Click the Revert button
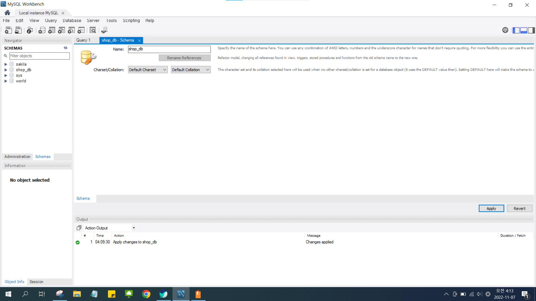Image resolution: width=536 pixels, height=301 pixels. [x=520, y=208]
